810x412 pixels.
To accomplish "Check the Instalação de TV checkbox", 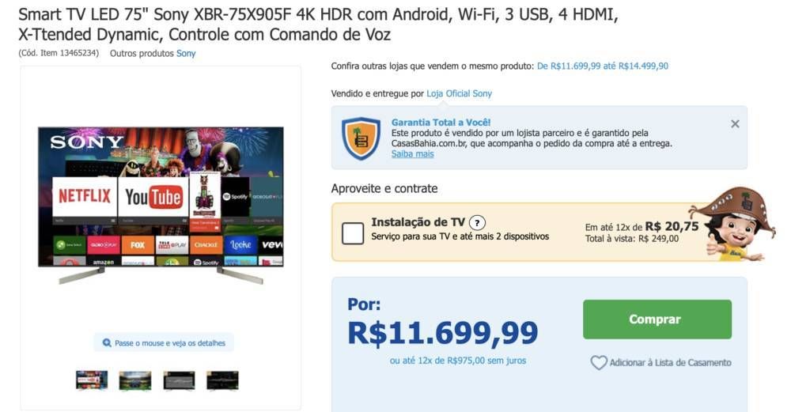I will (353, 233).
